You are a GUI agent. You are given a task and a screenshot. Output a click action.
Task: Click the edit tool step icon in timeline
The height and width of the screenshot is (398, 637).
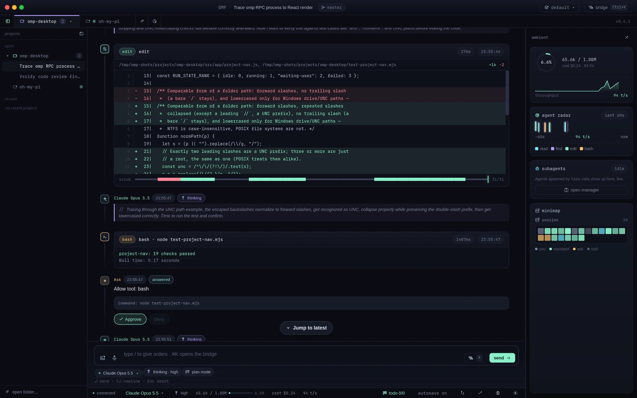105,49
